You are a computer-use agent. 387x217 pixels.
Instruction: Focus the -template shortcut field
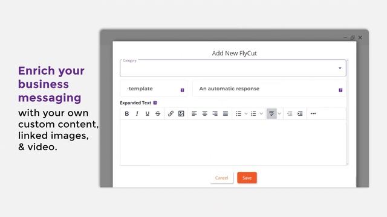pos(154,89)
